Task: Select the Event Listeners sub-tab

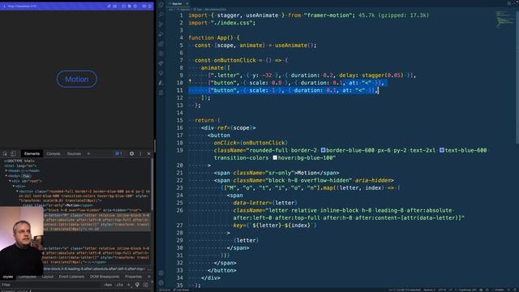Action: (71, 277)
